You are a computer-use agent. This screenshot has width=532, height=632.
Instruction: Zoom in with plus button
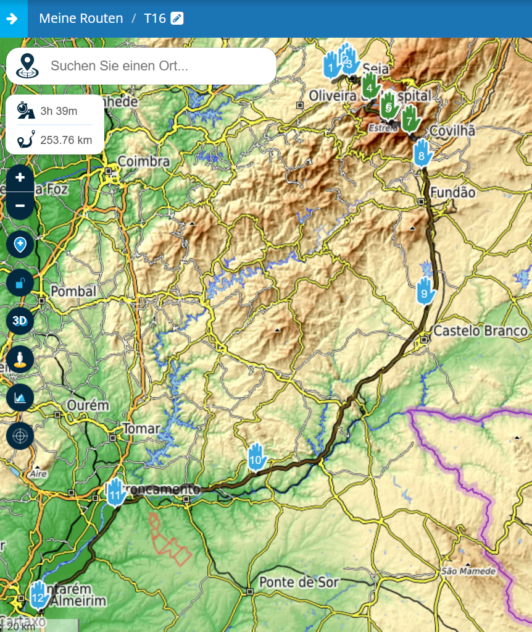click(x=20, y=178)
